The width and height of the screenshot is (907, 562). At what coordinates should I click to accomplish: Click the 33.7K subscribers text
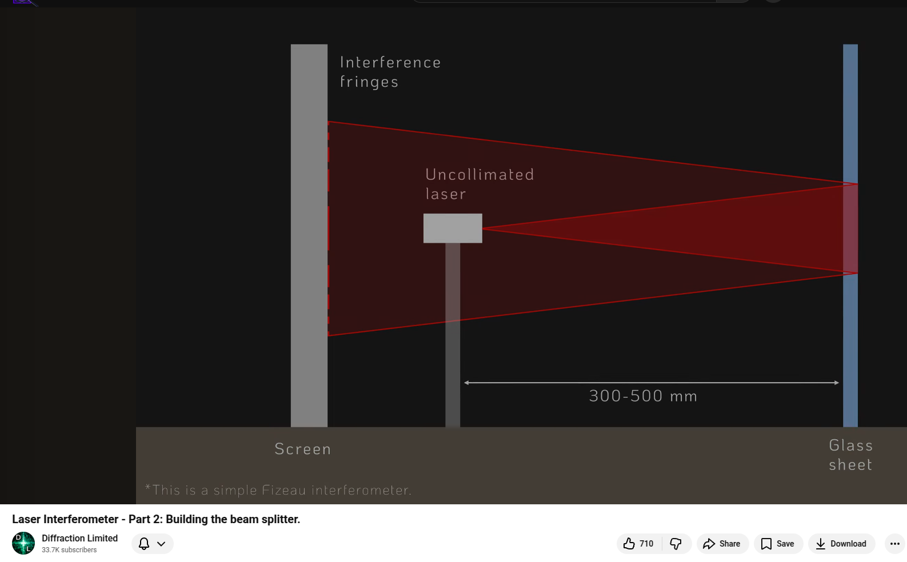[x=69, y=550]
